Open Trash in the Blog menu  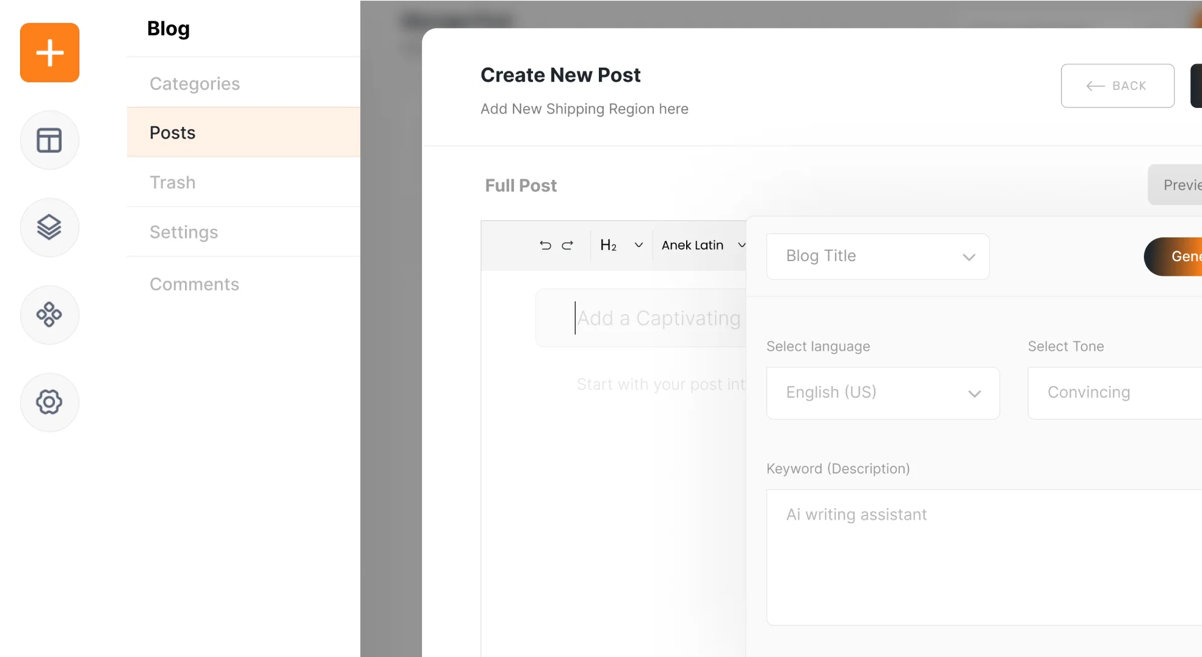tap(173, 182)
